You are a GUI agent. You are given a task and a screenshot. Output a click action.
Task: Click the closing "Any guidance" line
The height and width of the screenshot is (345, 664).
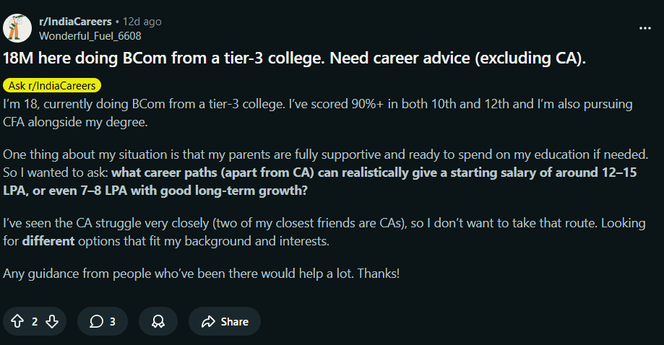click(x=201, y=274)
